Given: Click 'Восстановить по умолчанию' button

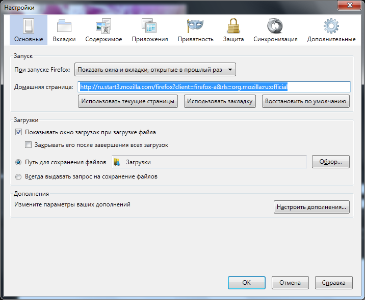Looking at the screenshot, I should (x=306, y=101).
